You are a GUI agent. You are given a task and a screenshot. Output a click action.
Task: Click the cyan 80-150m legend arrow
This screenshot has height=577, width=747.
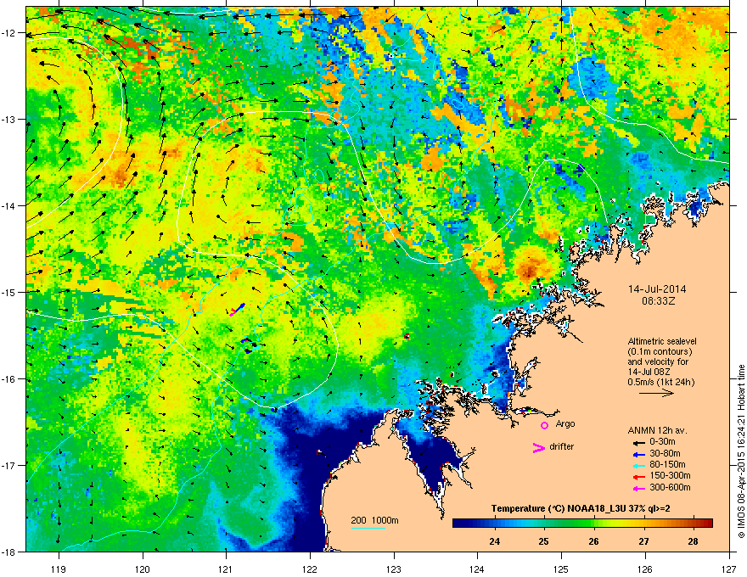[x=639, y=465]
